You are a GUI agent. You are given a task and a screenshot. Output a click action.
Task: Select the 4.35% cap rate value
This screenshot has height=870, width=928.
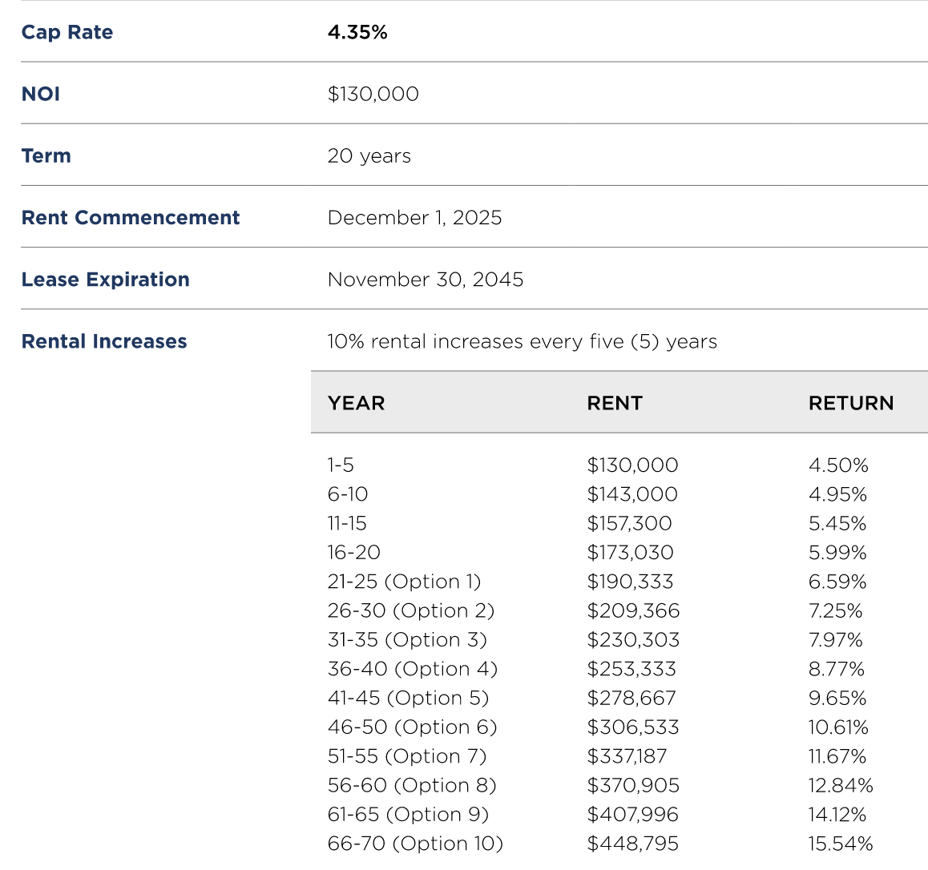(x=357, y=32)
